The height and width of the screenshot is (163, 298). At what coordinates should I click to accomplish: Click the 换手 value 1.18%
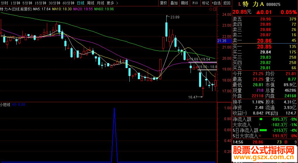click(258, 102)
